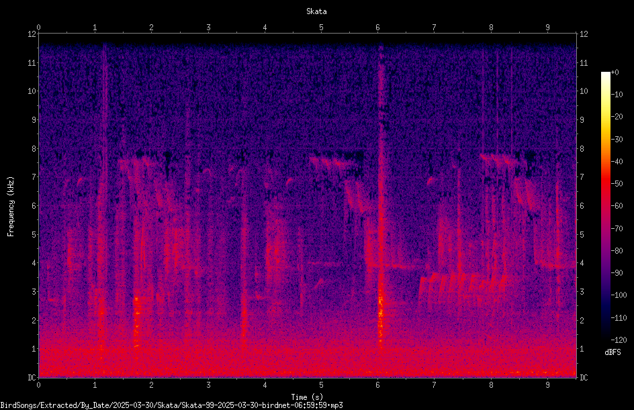
Task: Click the "-60" colorbar label
Action: 617,206
